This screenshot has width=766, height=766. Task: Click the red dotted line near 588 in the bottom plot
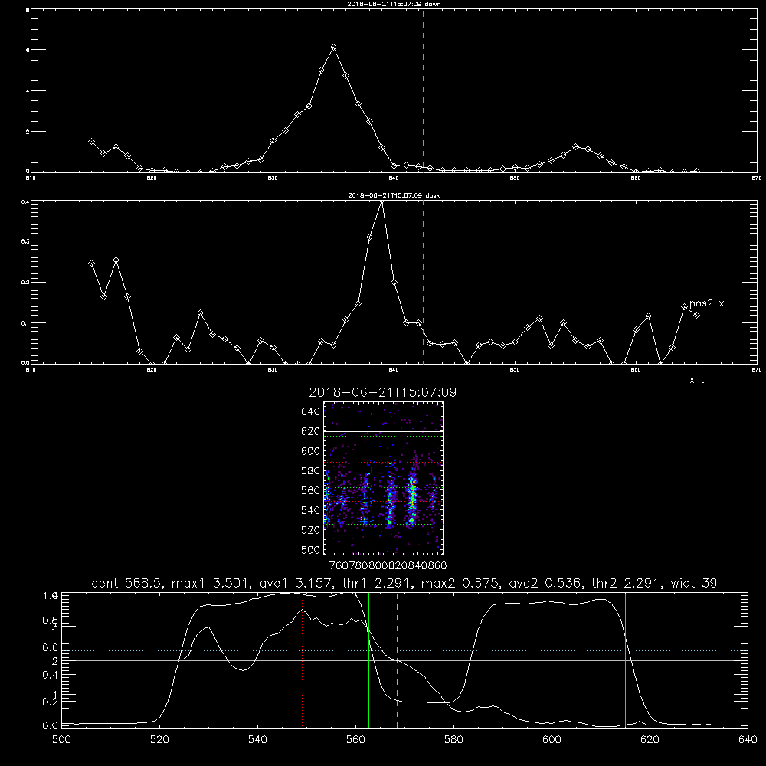(x=493, y=660)
